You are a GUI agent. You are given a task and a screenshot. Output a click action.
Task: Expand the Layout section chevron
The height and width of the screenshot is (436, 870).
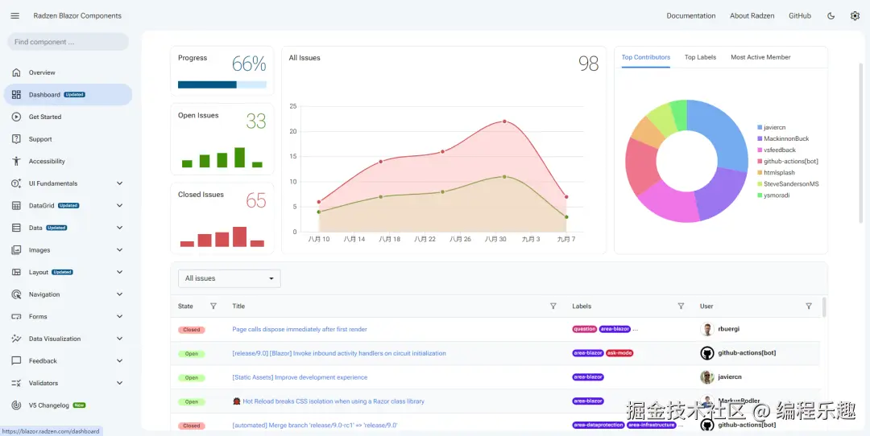(x=119, y=272)
